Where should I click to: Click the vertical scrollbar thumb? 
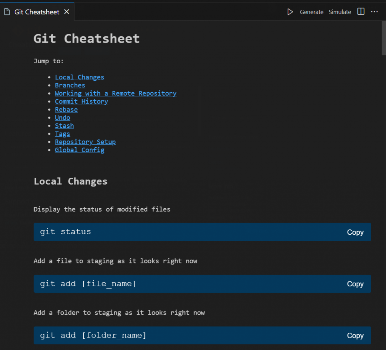click(384, 38)
